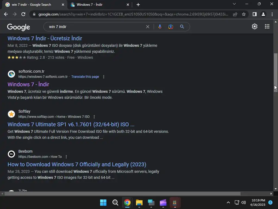278x209 pixels.
Task: Open the Chrome profile menu
Action: 263,14
